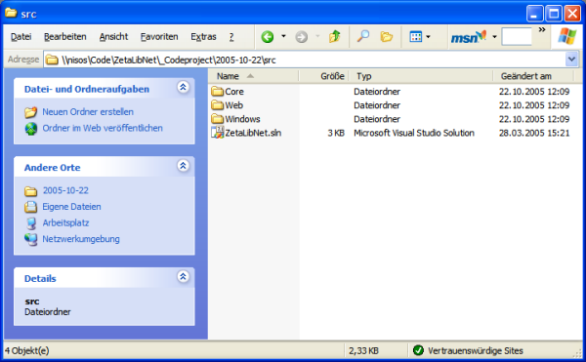Screen dimensions: 586x362
Task: Click the Windows folder name
Action: [242, 119]
